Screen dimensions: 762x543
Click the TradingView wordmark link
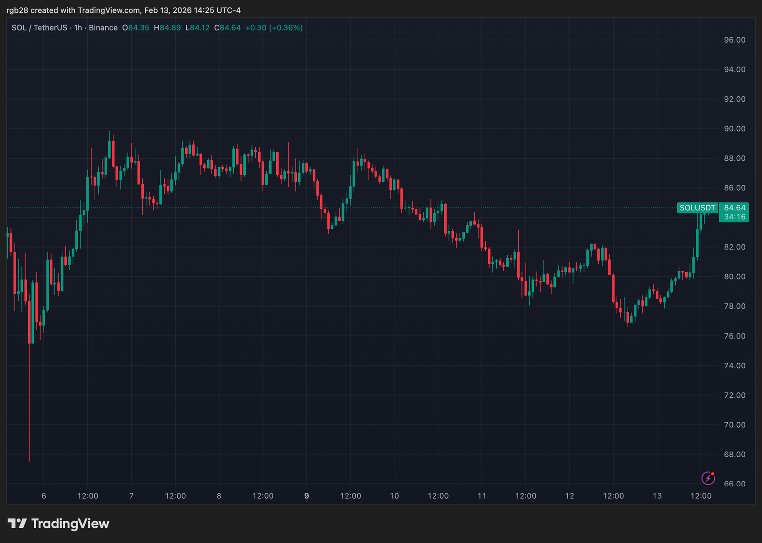70,523
